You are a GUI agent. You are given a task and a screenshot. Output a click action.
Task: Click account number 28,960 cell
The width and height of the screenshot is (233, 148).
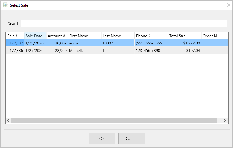click(x=57, y=51)
